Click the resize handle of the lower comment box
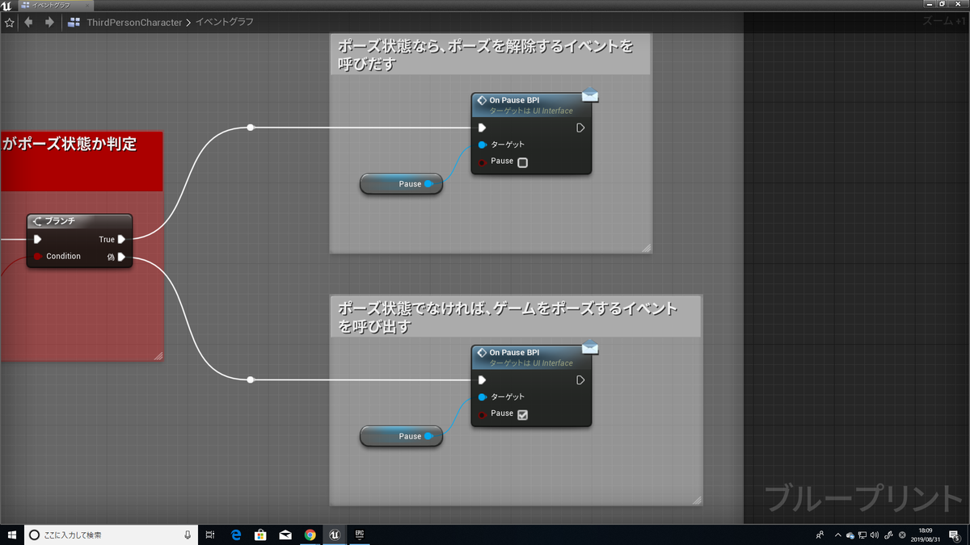 point(697,501)
